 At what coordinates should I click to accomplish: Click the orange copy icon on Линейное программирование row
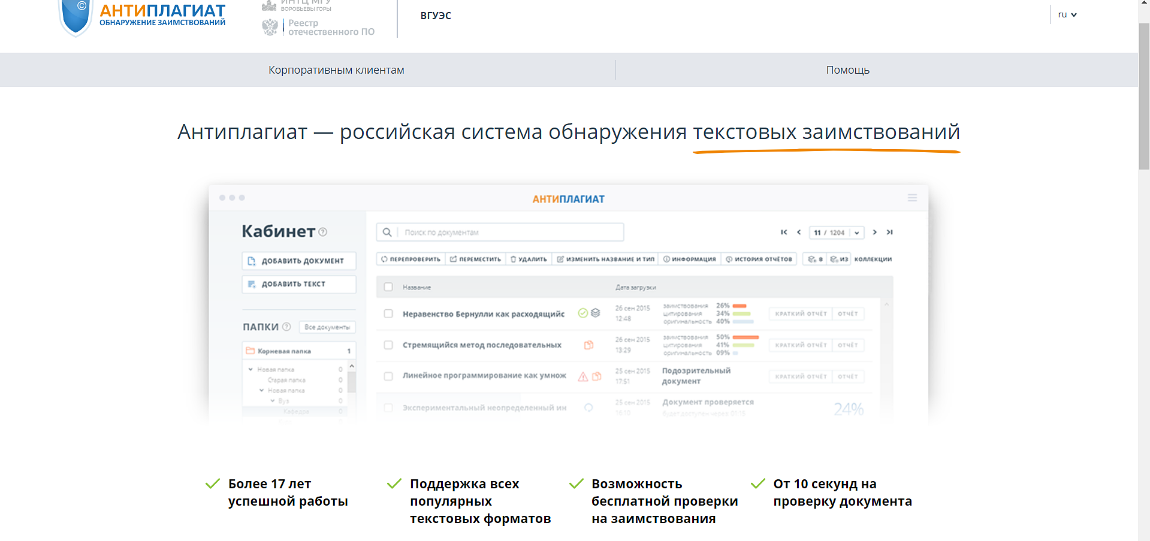point(596,376)
